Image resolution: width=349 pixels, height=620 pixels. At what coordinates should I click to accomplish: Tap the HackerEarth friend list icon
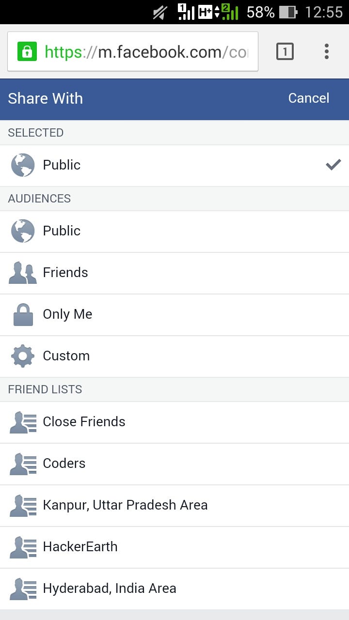tap(23, 547)
